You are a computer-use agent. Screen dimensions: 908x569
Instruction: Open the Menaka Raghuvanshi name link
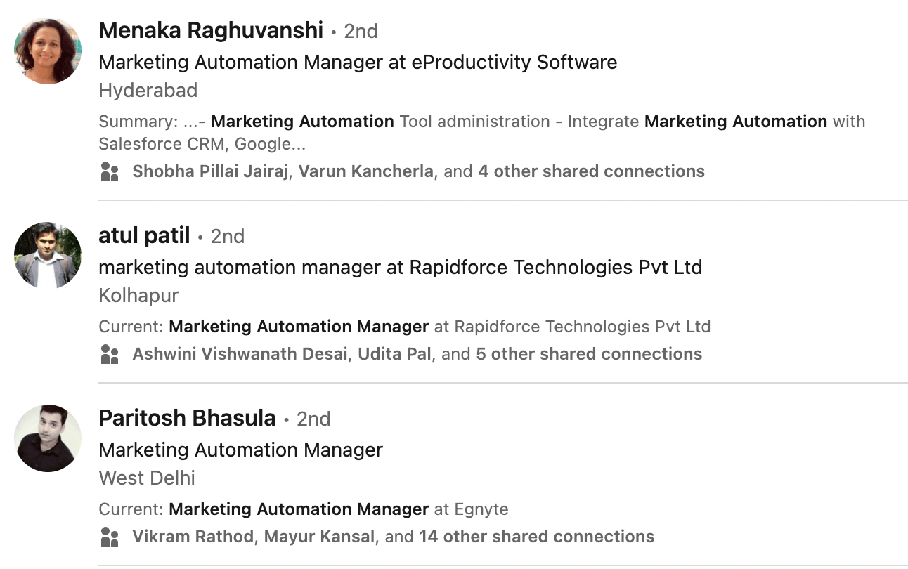[211, 30]
